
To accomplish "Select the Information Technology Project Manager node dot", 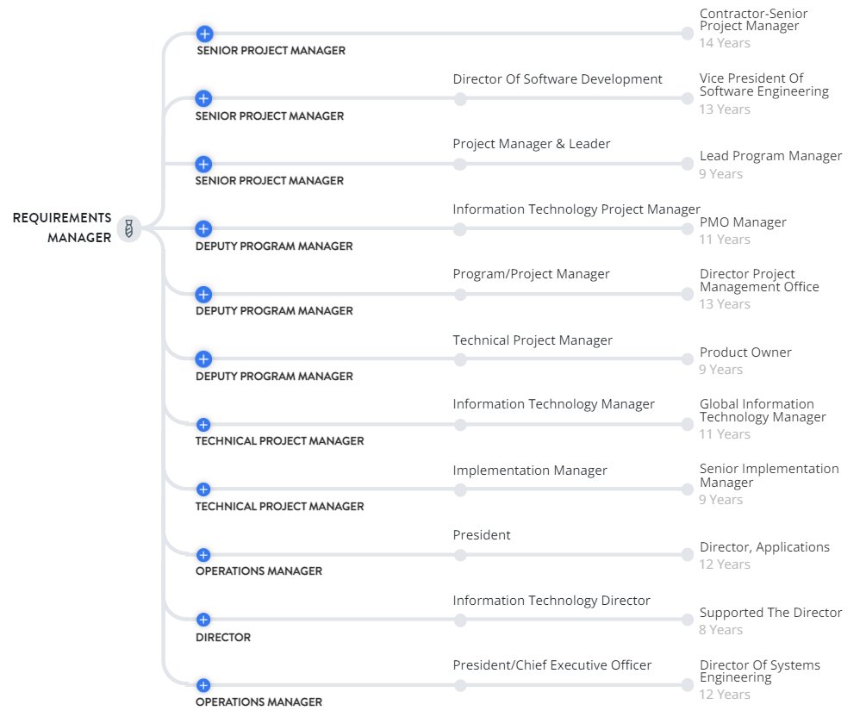I will pyautogui.click(x=460, y=229).
